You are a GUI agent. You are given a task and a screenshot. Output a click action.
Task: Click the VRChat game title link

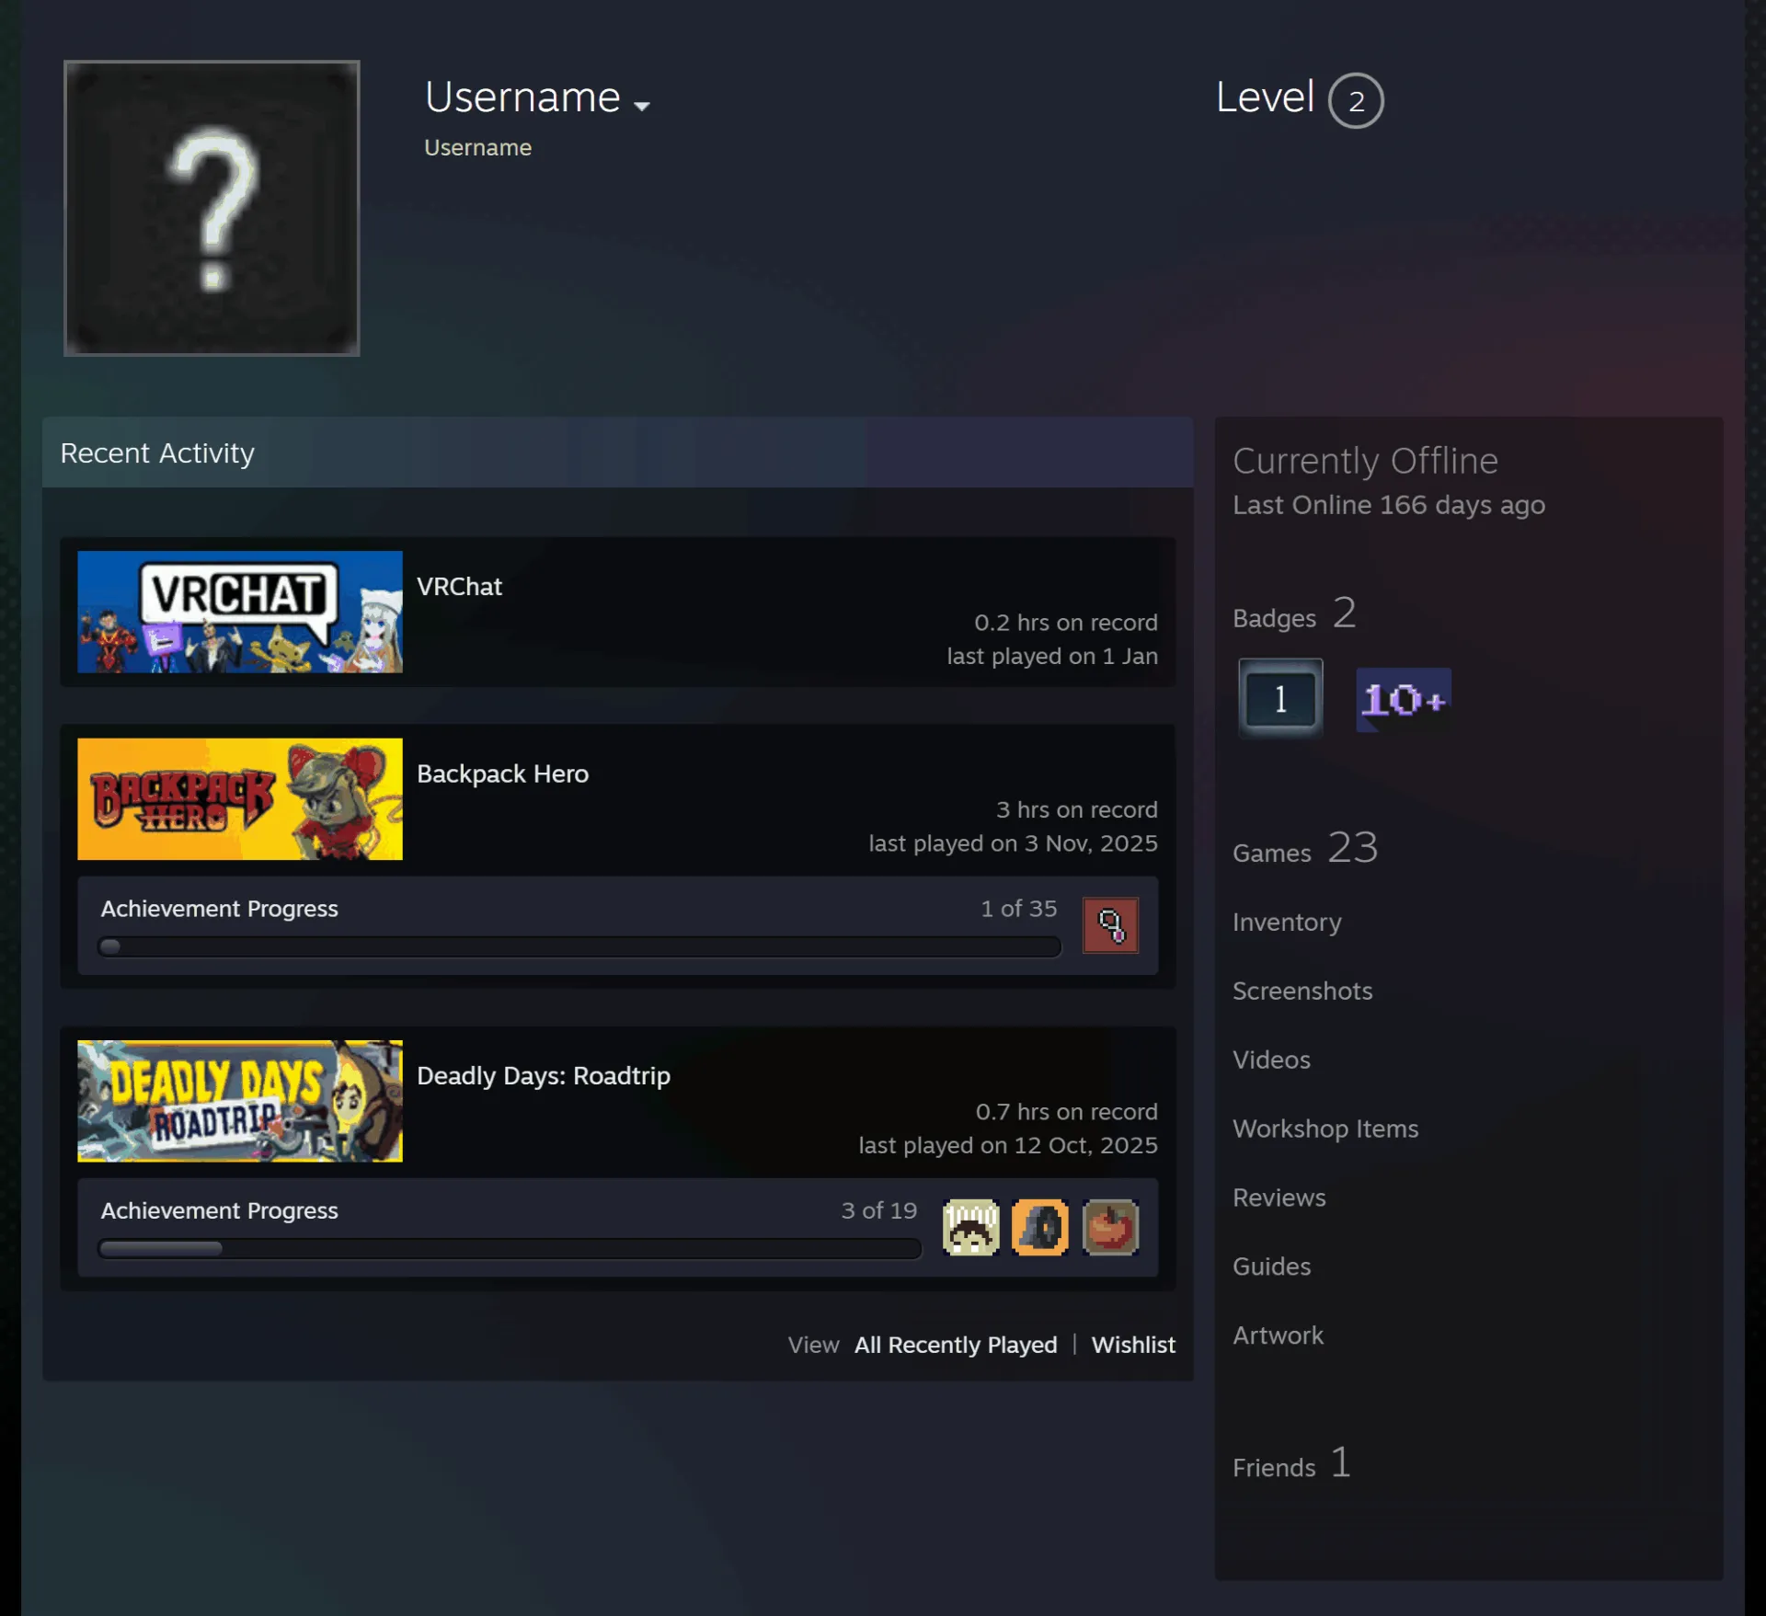click(x=459, y=587)
